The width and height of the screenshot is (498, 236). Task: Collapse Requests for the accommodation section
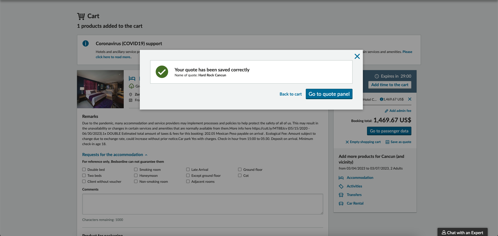tap(115, 155)
